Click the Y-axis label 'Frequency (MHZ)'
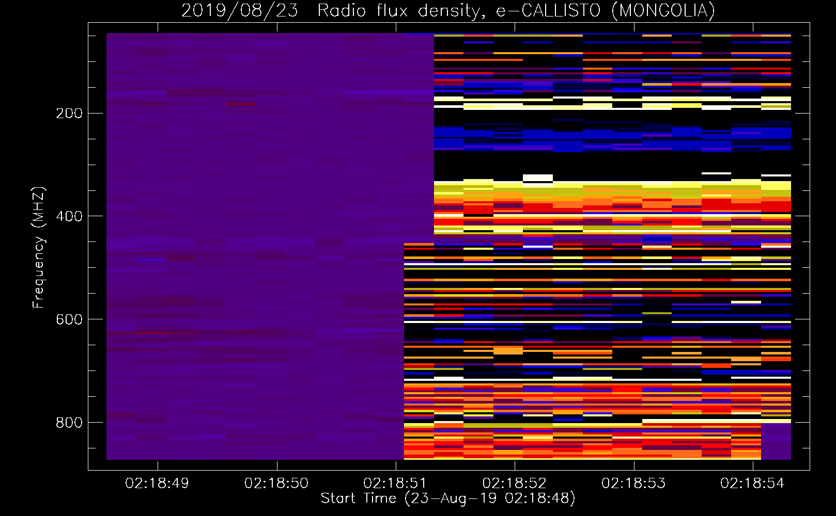Viewport: 836px width, 516px height. (39, 248)
